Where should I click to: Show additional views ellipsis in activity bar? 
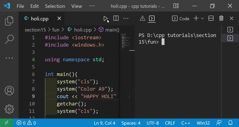tap(9, 58)
